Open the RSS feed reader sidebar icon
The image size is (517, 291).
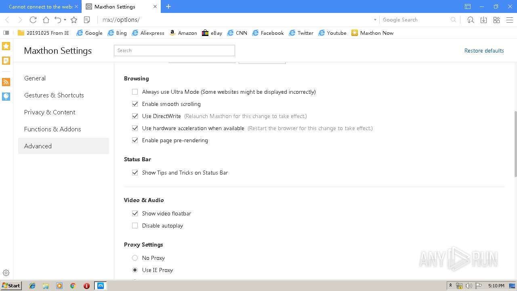[x=6, y=82]
